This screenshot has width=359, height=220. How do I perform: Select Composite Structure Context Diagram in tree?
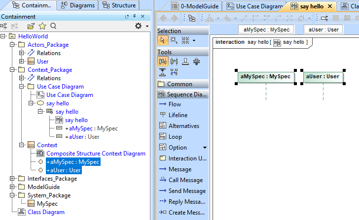pos(96,154)
